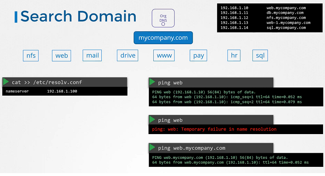Choose the mail subdomain box
325x176 pixels.
coord(92,56)
